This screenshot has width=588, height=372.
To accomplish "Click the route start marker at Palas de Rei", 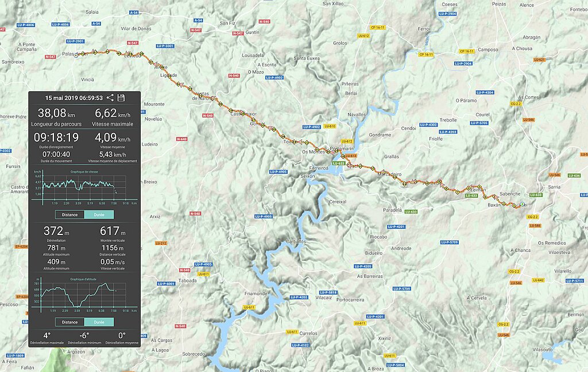I will [x=76, y=55].
